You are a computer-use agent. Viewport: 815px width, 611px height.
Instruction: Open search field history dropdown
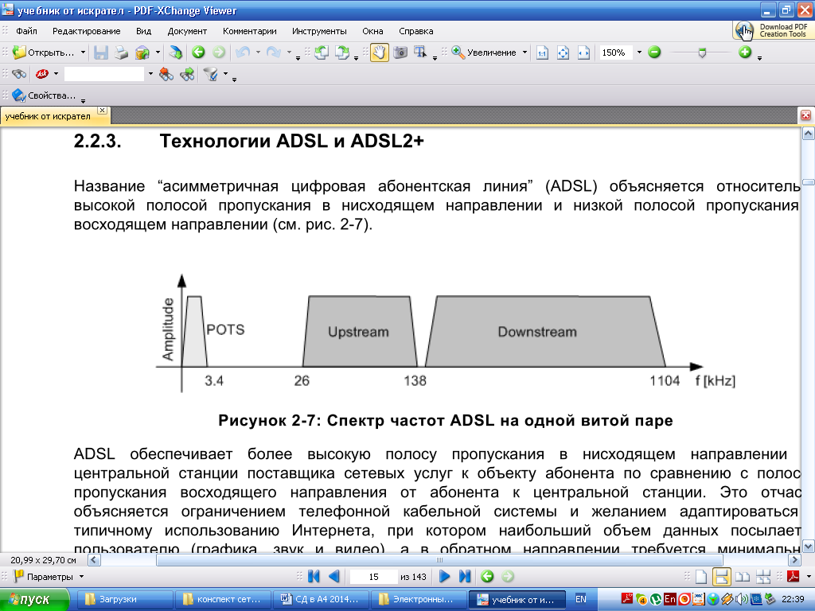click(150, 74)
